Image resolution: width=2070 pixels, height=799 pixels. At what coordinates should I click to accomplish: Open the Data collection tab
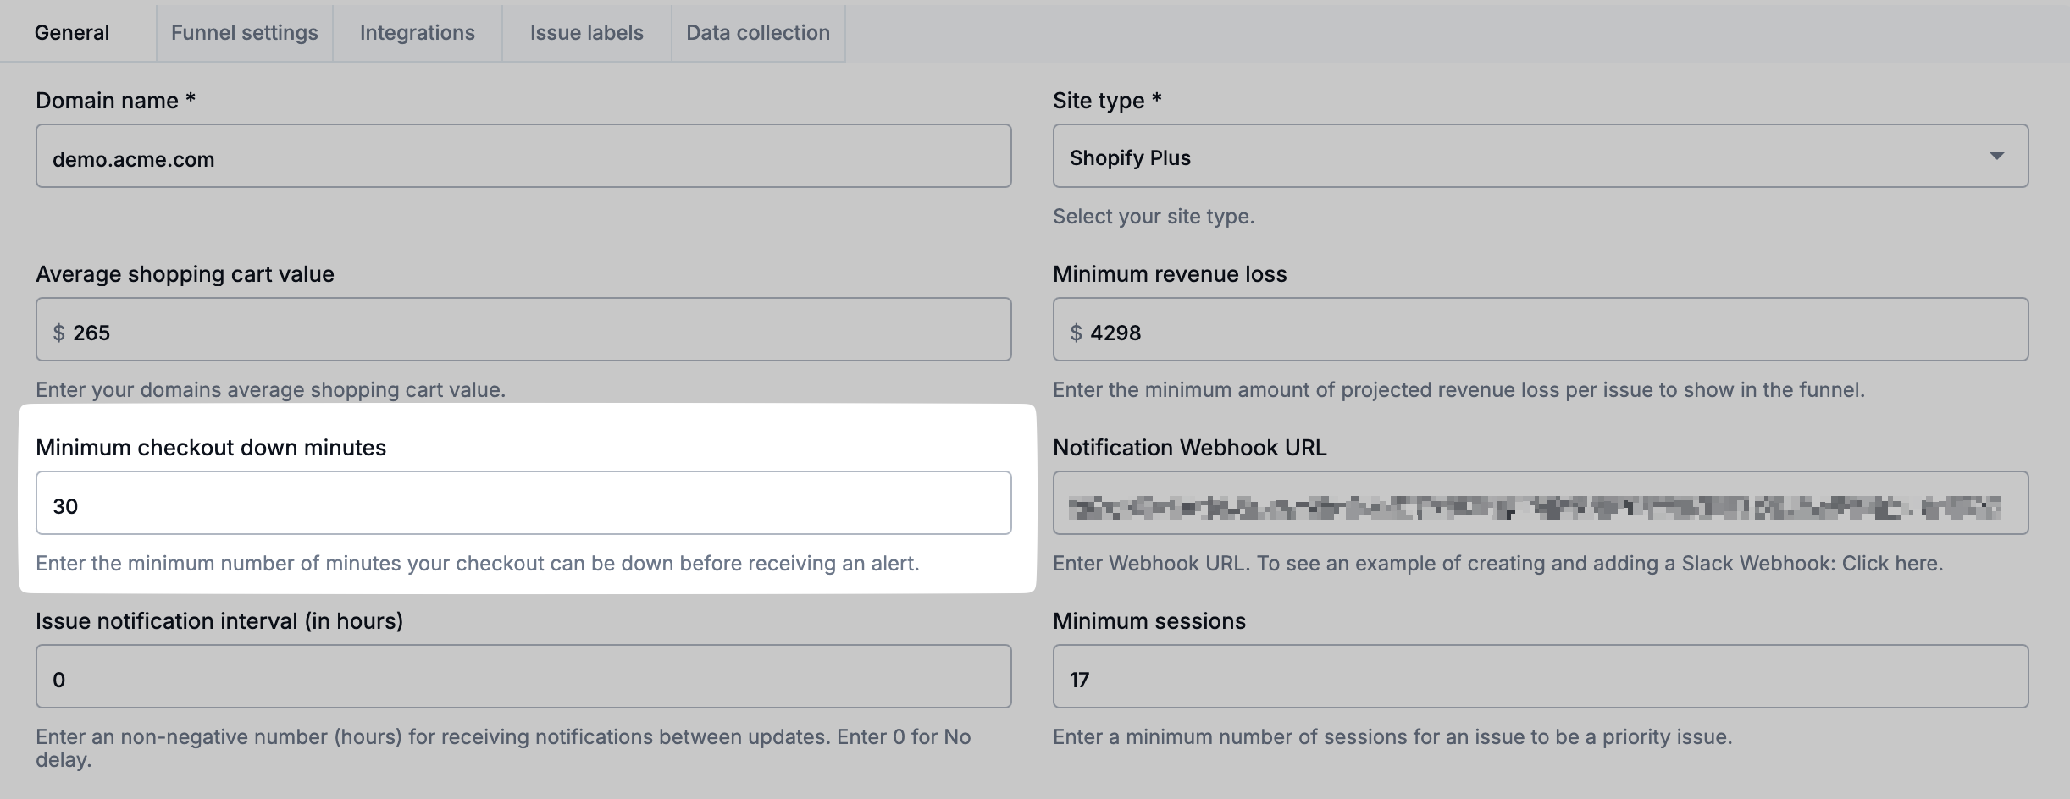(757, 33)
